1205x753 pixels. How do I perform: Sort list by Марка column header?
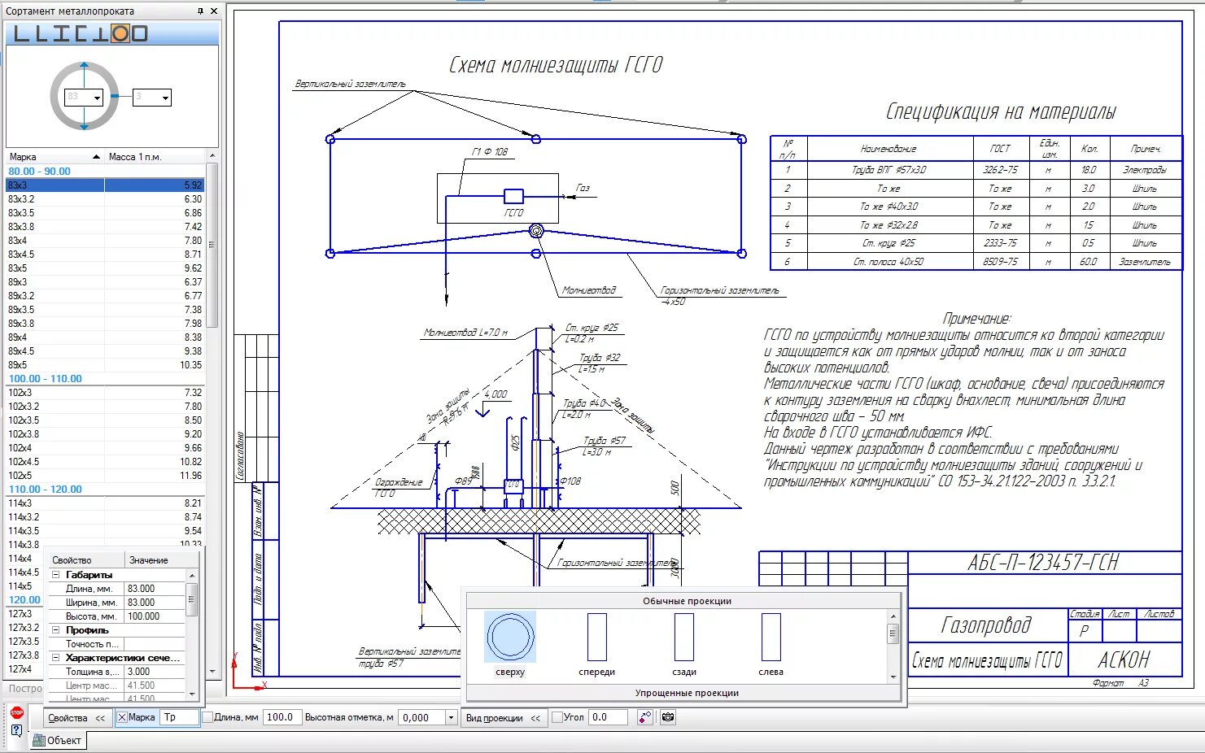click(x=55, y=156)
